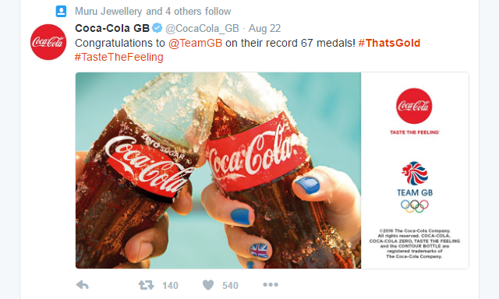Screen dimensions: 499x299
Task: Click the Olympic rings in image panel
Action: (415, 206)
